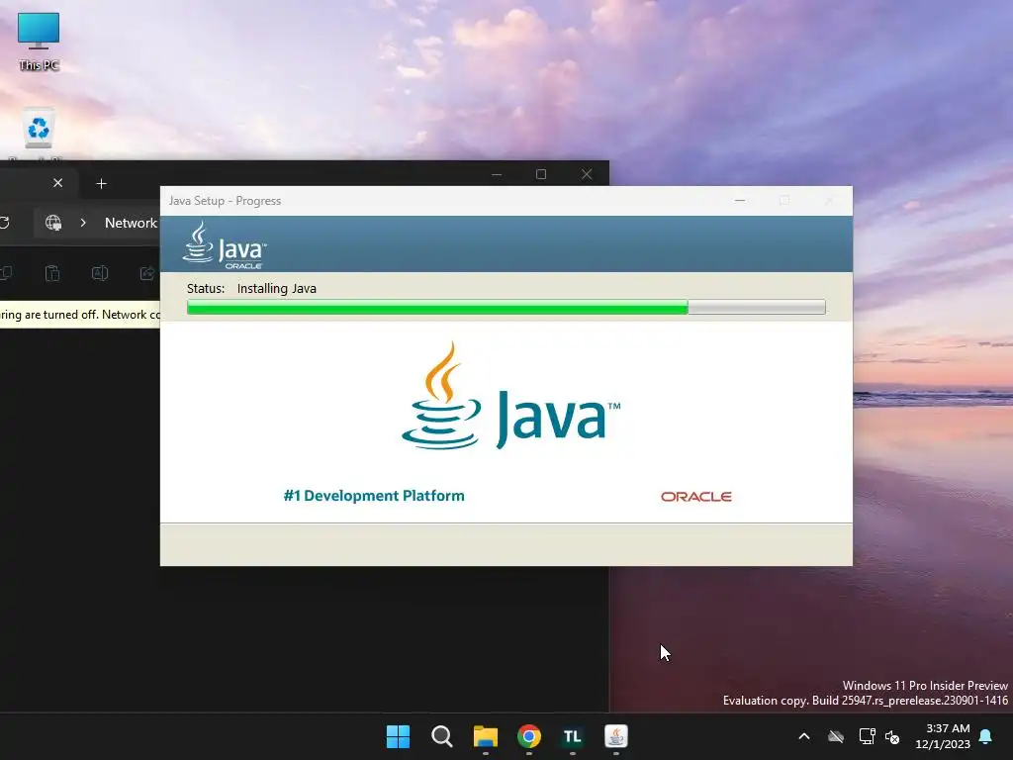Screen dimensions: 1013x760
Task: Minimize the Java Setup window
Action: click(740, 201)
